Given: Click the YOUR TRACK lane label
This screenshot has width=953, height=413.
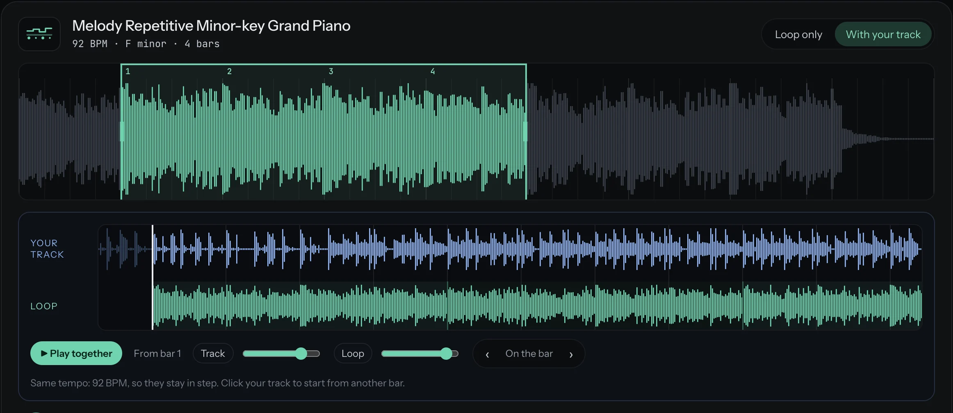Looking at the screenshot, I should (x=47, y=249).
